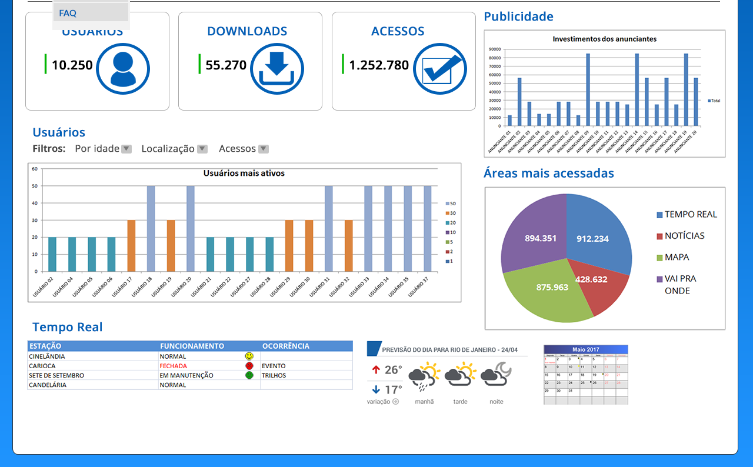Click the Usuários person icon
This screenshot has height=467, width=753.
[123, 69]
